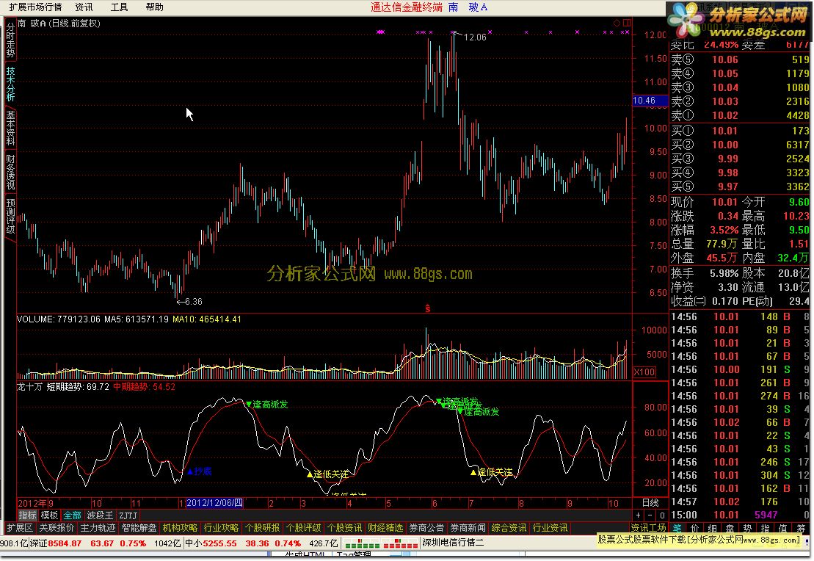Click the 15:00 trade row with 5947
Image resolution: width=814 pixels, height=561 pixels.
click(740, 515)
